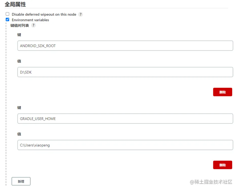Delete the ANDROID_SDK_ROOT variable with 删除
Image resolution: width=241 pixels, height=190 pixels.
point(222,92)
